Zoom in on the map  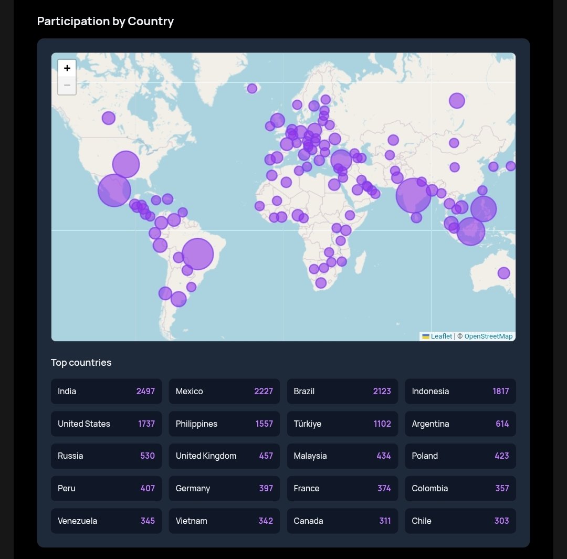[67, 68]
